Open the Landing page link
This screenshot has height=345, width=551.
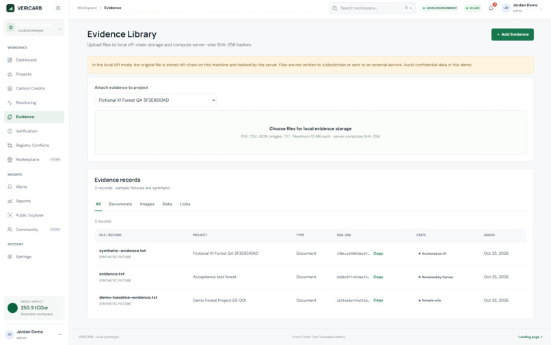coord(530,337)
